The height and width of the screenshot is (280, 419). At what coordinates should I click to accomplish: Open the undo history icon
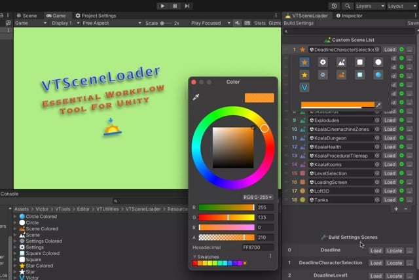point(335,6)
